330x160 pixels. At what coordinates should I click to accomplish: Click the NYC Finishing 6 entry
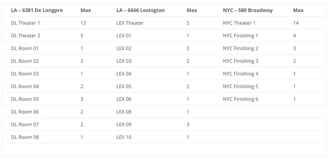click(241, 99)
